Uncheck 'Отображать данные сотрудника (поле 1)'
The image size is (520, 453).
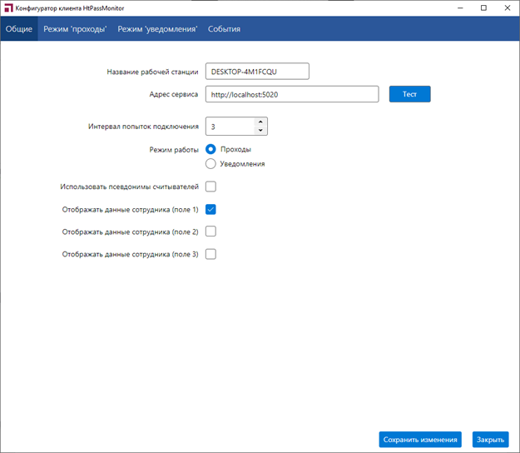click(x=210, y=209)
